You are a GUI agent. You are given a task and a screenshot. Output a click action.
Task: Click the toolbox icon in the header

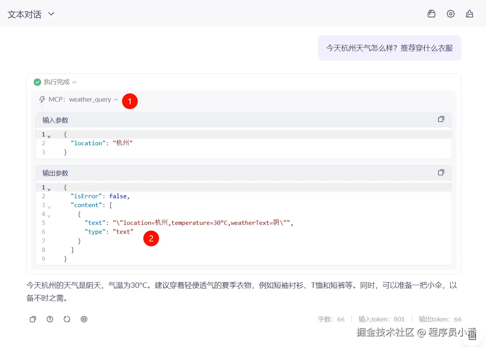431,14
